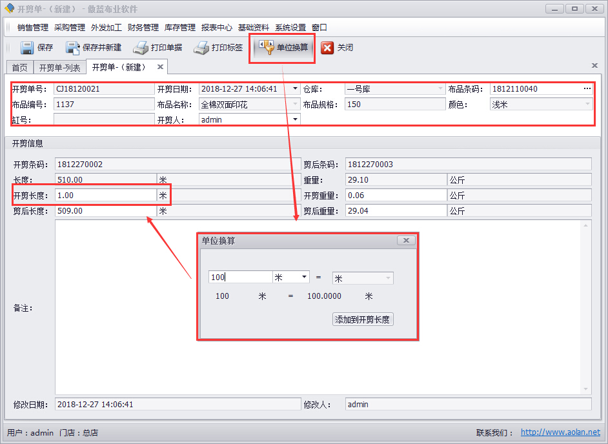
Task: Click the Print Document (打印单据) printer icon
Action: [141, 48]
